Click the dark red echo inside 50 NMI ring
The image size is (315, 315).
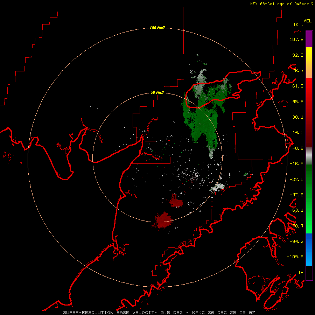coord(176,201)
